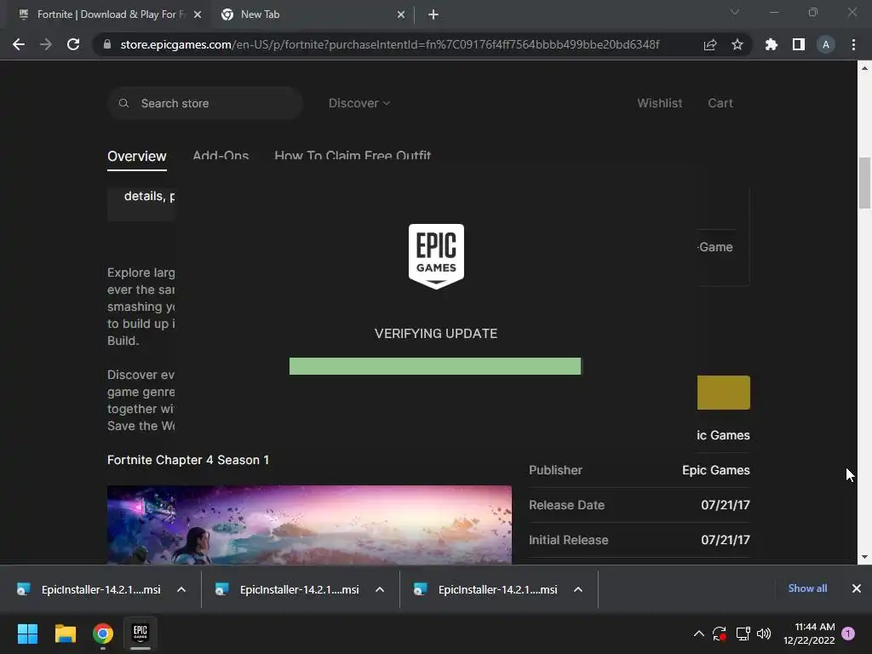Viewport: 872px width, 654px height.
Task: Toggle the Chrome side panel
Action: (799, 44)
